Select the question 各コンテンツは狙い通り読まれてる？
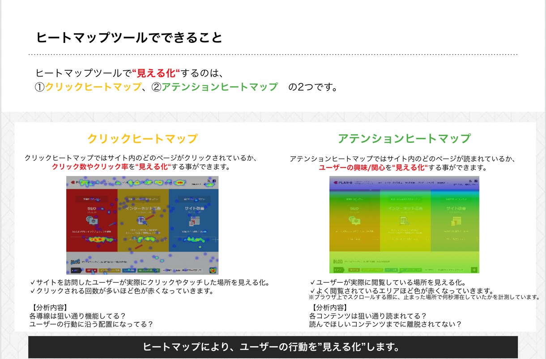 tap(368, 316)
